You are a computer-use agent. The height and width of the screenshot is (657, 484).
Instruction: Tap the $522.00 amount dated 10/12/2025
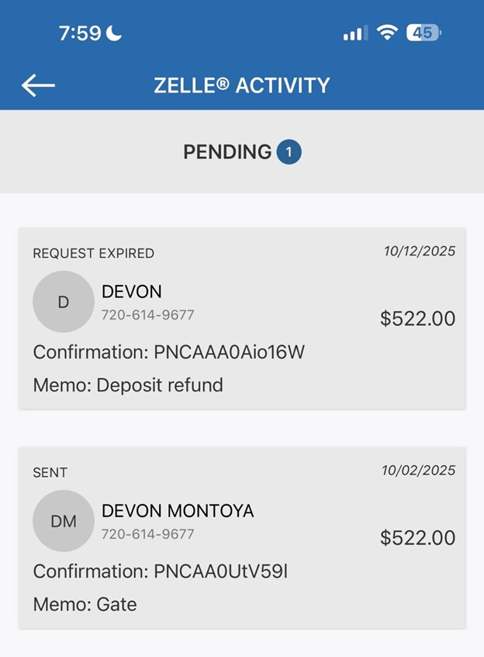pyautogui.click(x=417, y=318)
